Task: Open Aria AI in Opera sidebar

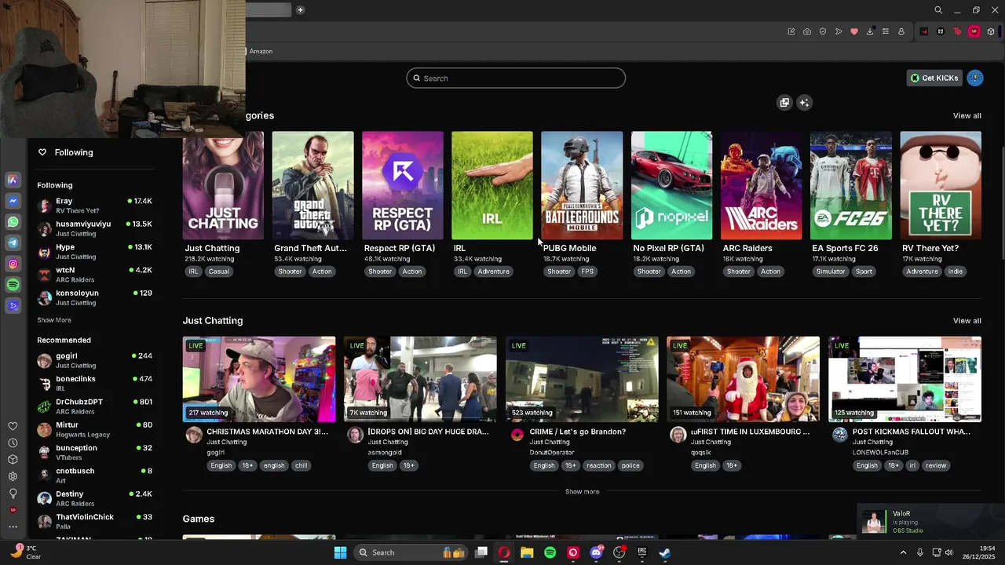Action: point(13,180)
